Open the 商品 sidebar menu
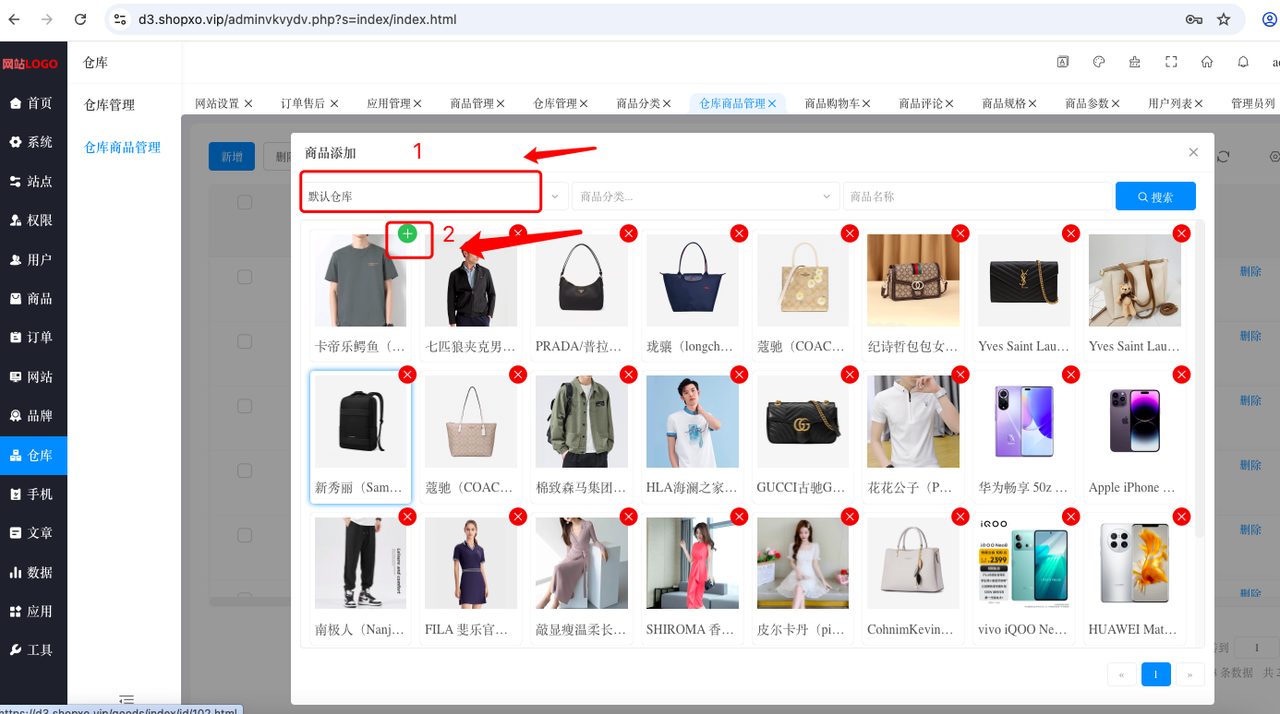The image size is (1280, 714). [33, 299]
